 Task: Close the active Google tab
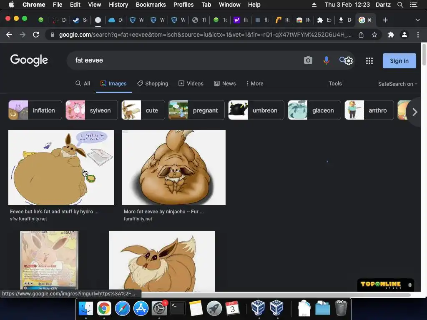tap(369, 20)
